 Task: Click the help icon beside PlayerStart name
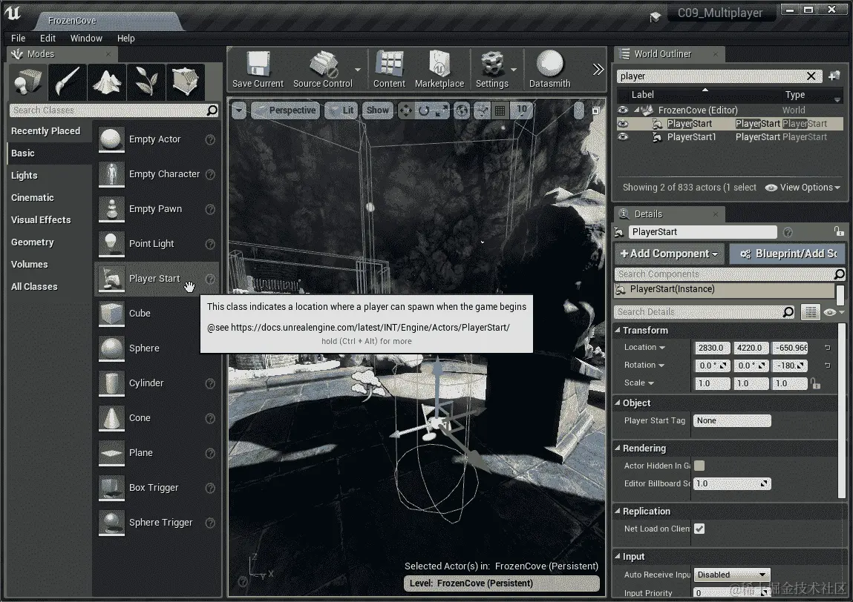click(788, 232)
